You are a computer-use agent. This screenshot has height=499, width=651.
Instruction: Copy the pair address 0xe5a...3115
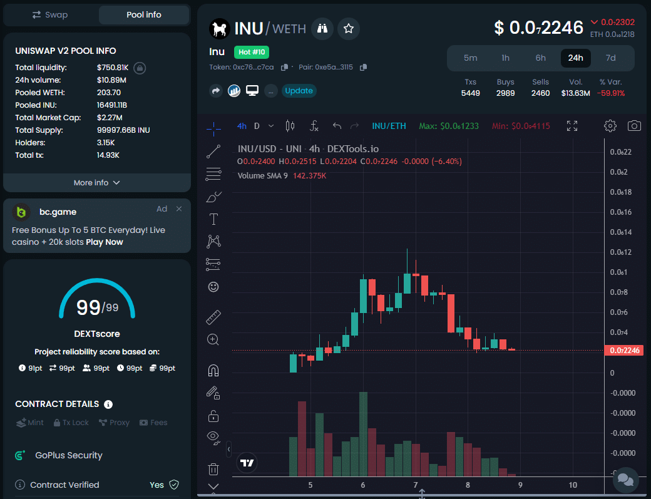[363, 67]
